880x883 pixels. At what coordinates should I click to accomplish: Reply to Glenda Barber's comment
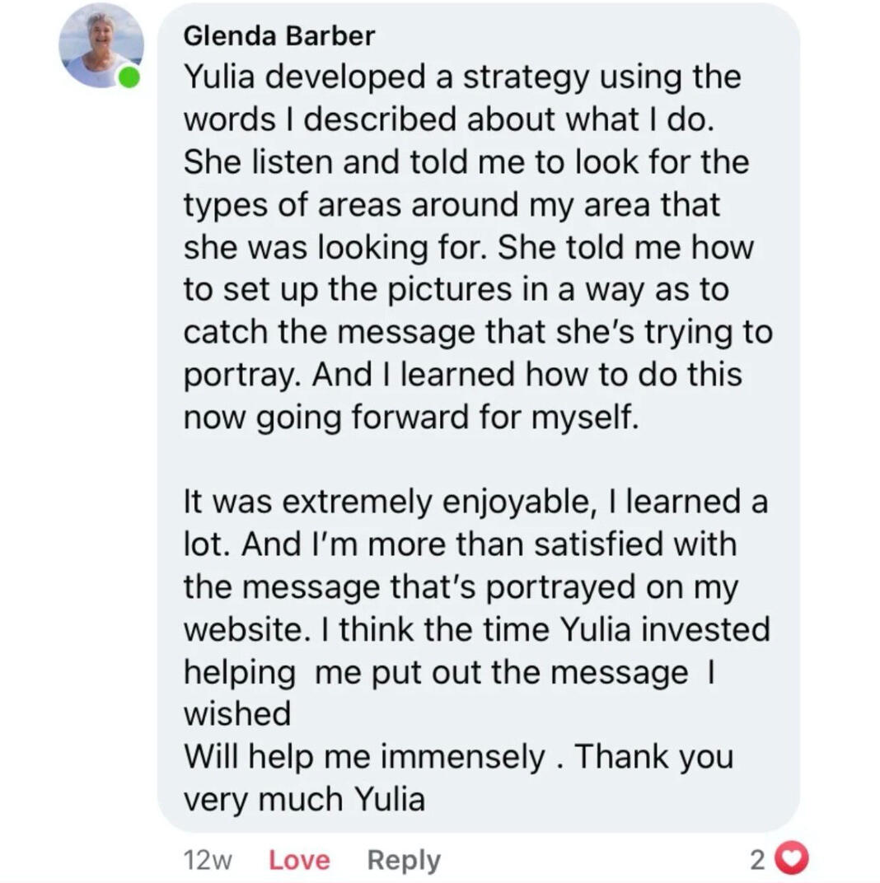click(404, 861)
